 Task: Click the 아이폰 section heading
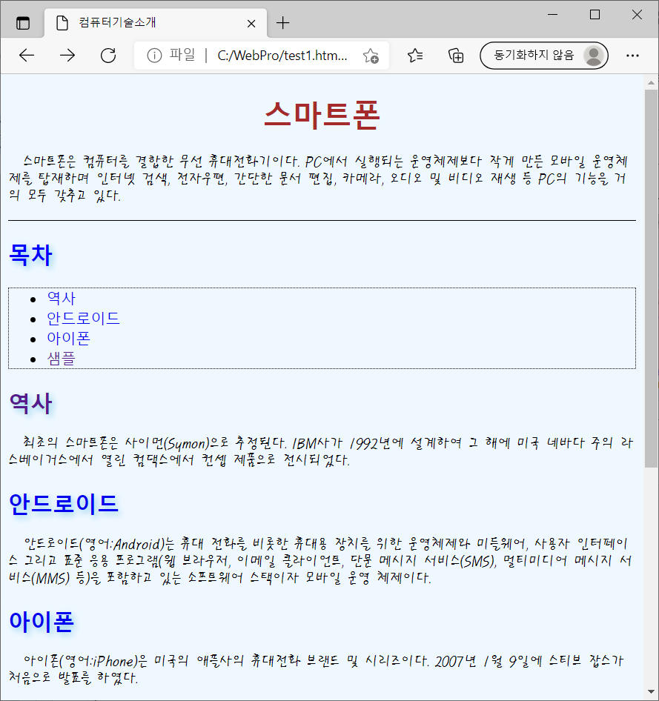[x=42, y=622]
